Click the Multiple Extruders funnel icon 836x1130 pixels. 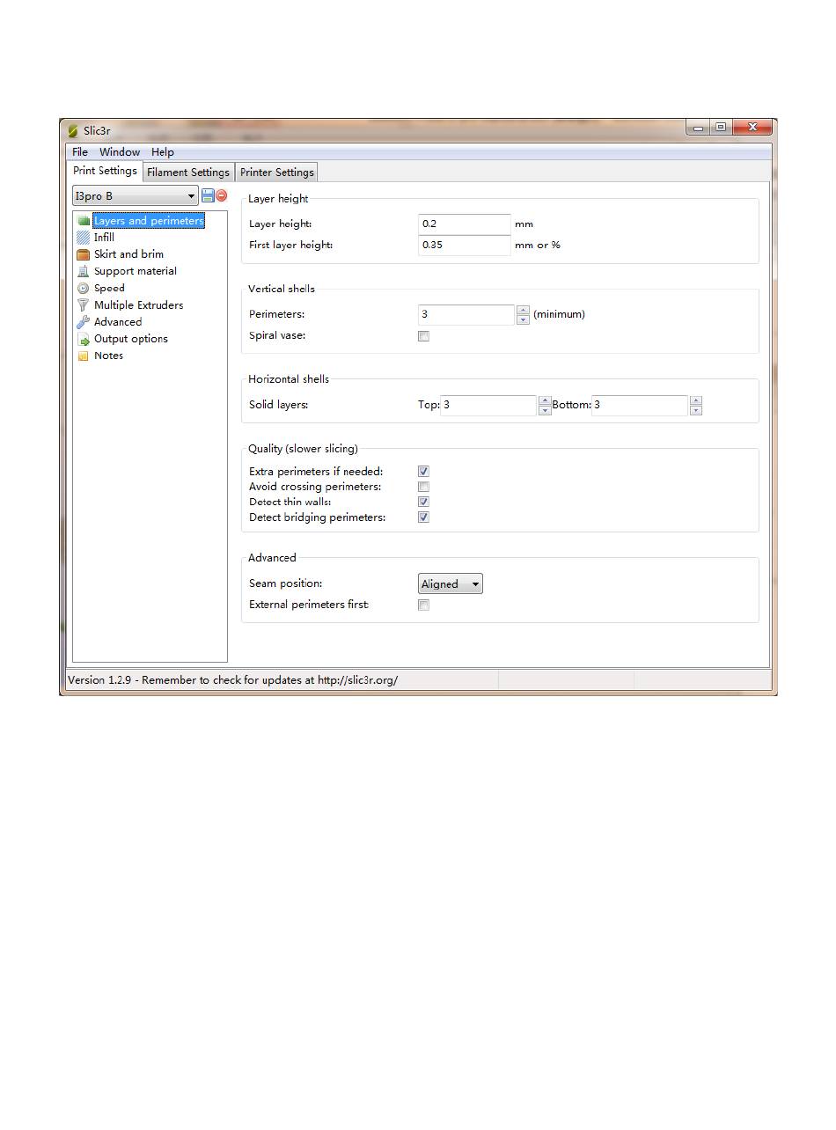click(x=84, y=305)
